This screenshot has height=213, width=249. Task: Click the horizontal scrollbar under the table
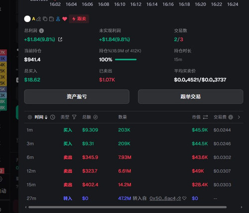127,207
